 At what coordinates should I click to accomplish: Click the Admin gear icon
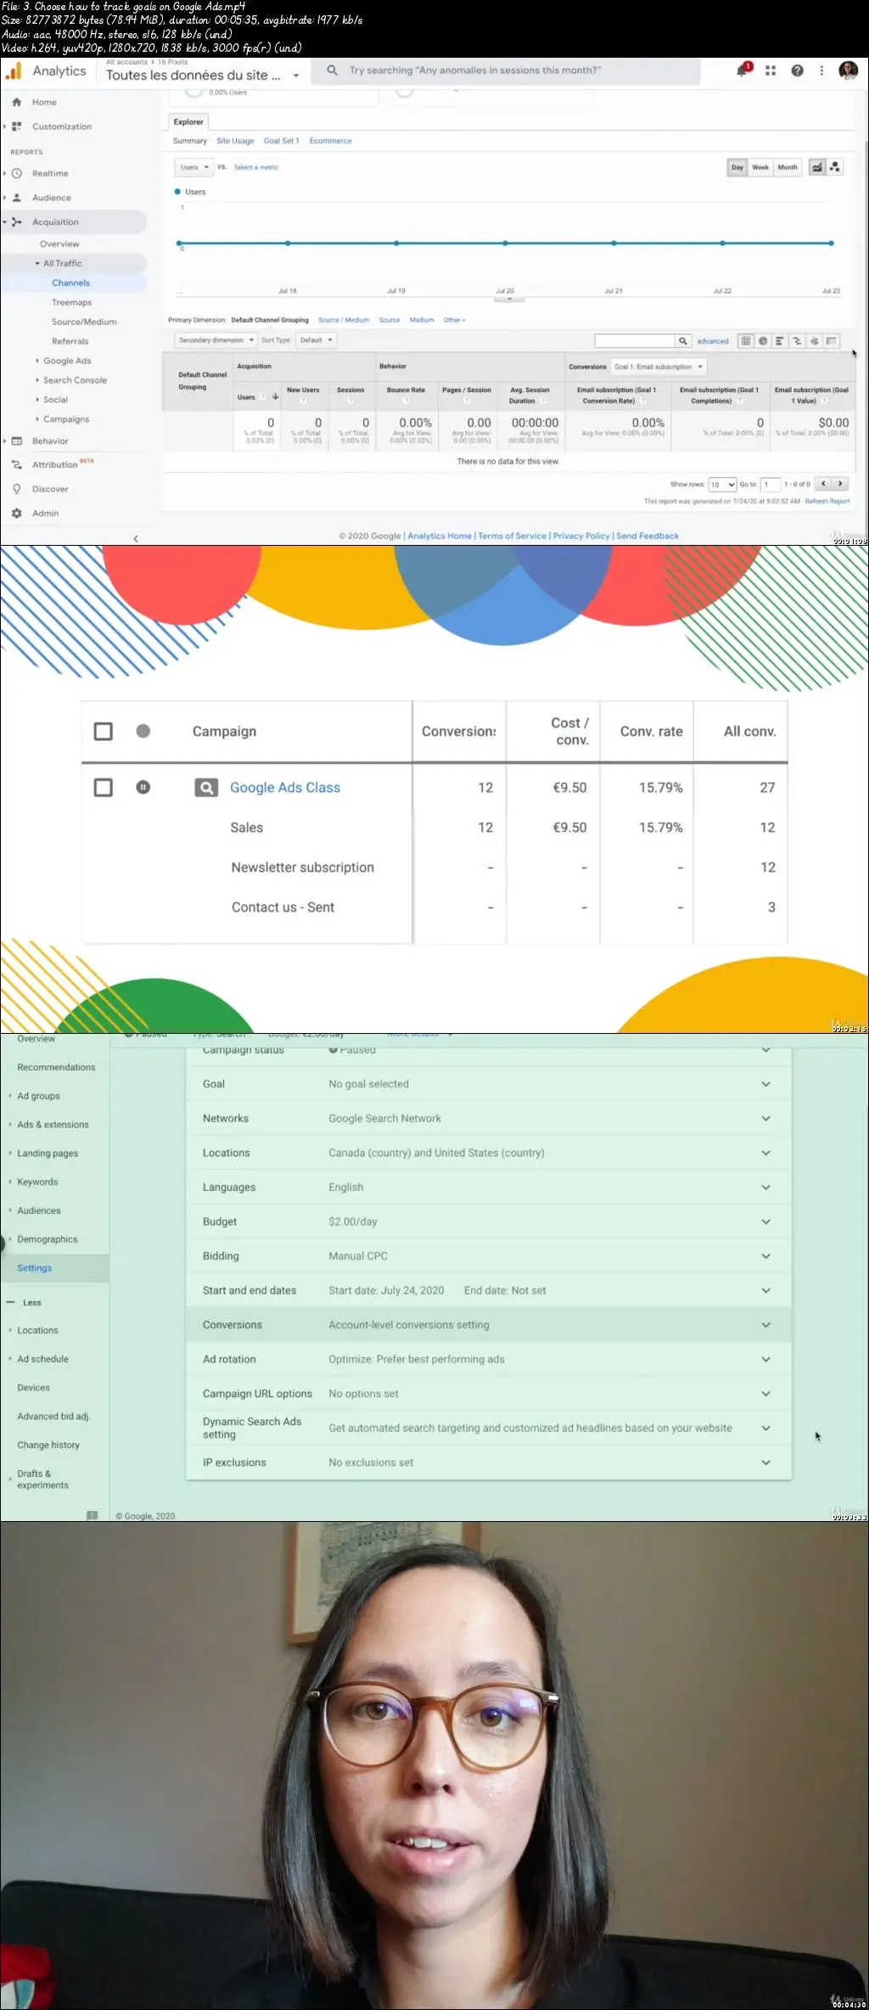click(x=16, y=514)
